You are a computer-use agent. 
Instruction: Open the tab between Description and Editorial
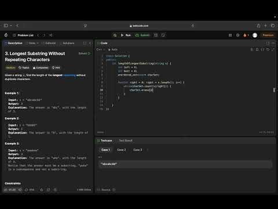coord(32,43)
